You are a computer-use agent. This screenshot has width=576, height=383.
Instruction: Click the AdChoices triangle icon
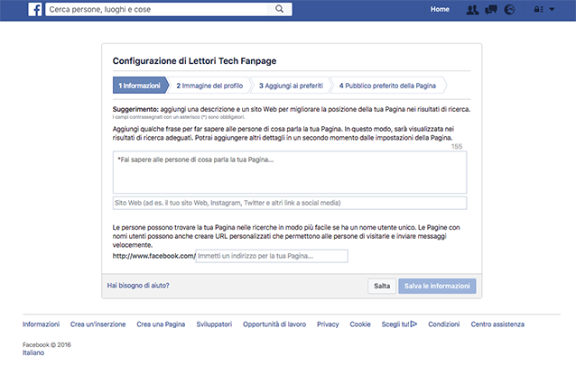tap(413, 324)
